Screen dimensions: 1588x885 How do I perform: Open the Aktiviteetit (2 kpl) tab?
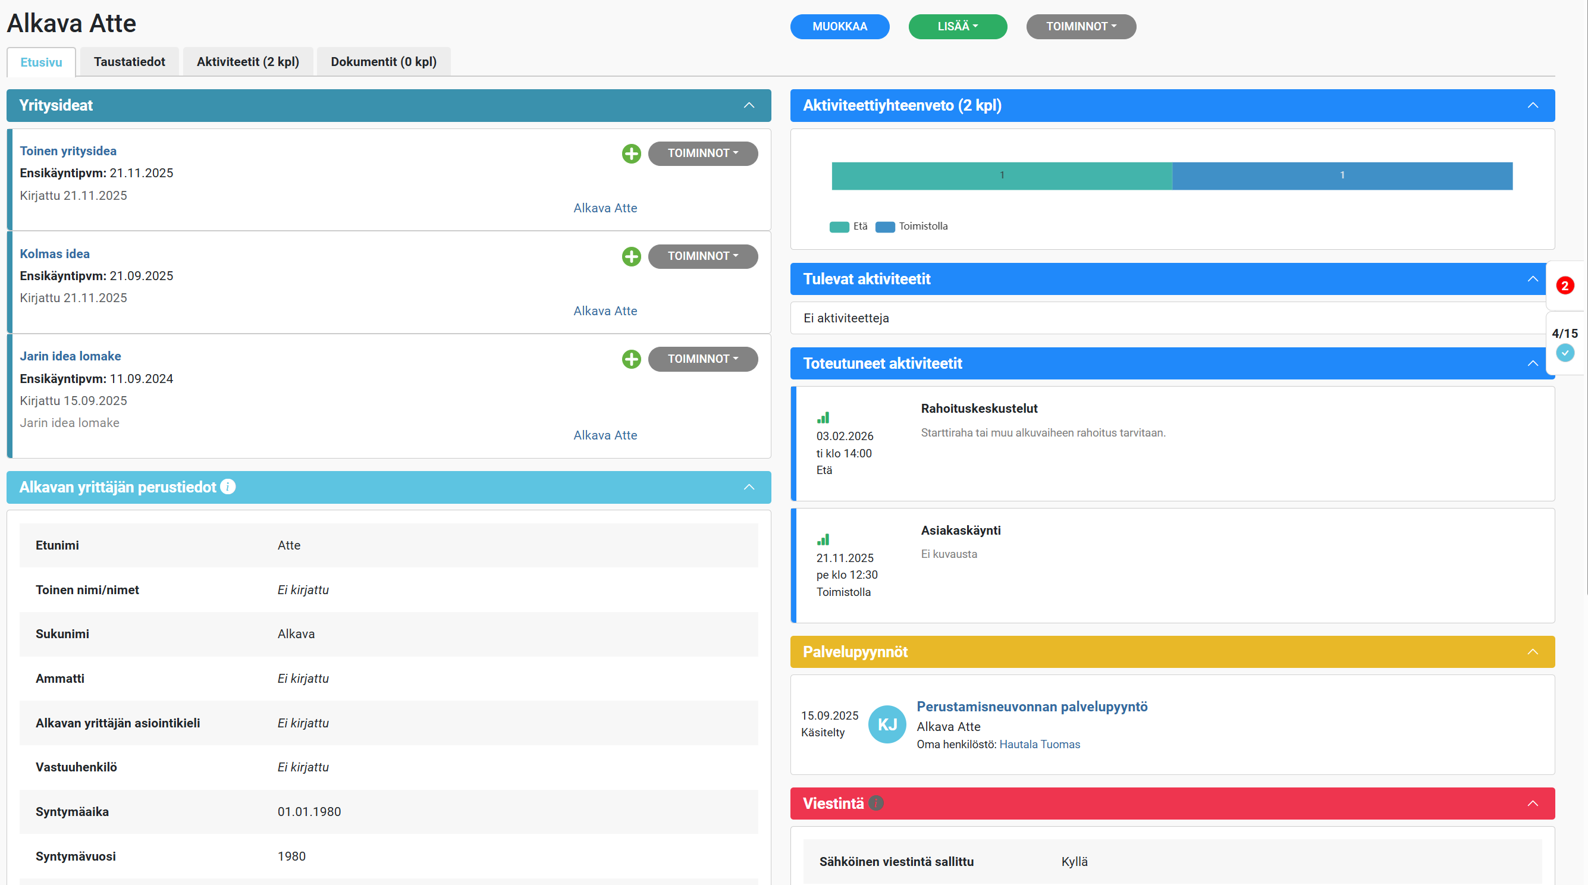[x=248, y=62]
